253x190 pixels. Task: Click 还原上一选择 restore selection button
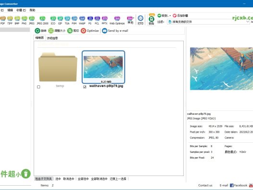(118, 179)
